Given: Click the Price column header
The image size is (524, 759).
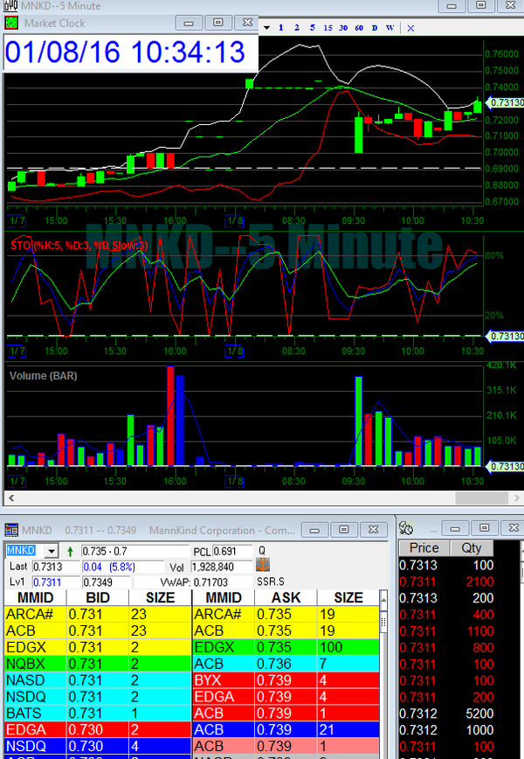Looking at the screenshot, I should click(x=424, y=548).
